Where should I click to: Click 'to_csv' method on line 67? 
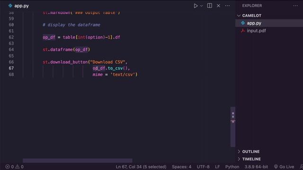pos(115,68)
